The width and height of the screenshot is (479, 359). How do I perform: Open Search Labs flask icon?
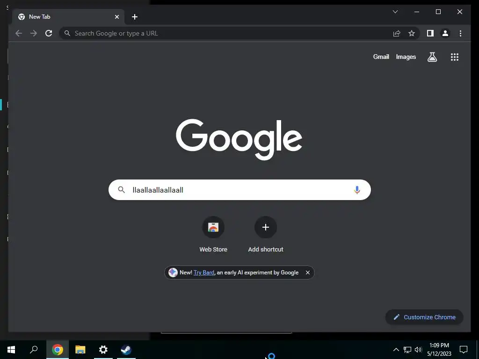point(432,57)
